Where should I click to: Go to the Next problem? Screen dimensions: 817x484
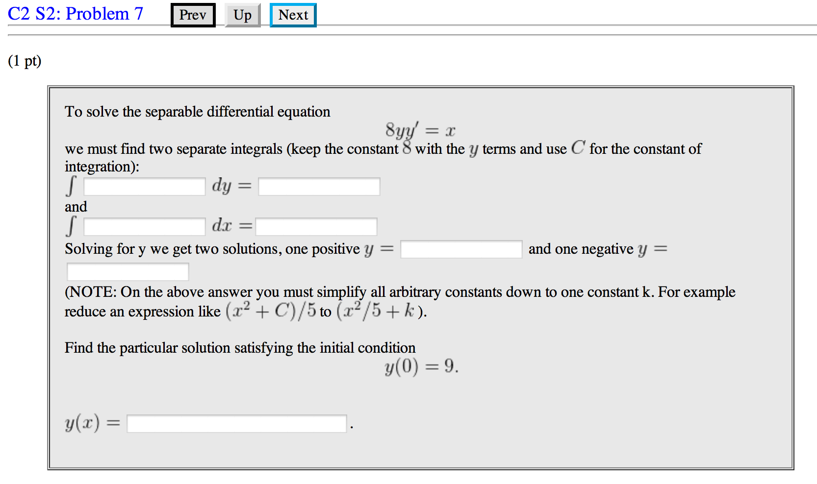293,15
